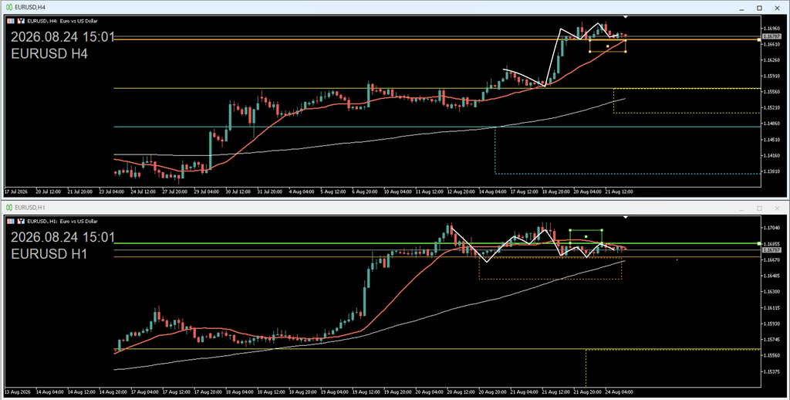
Task: Click '17 Jul 2026' on H4 time axis
Action: tap(16, 192)
